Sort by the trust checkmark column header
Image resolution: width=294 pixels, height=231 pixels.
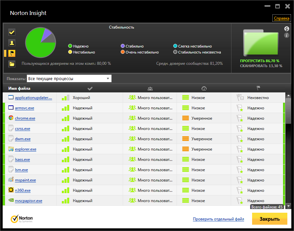[90, 88]
